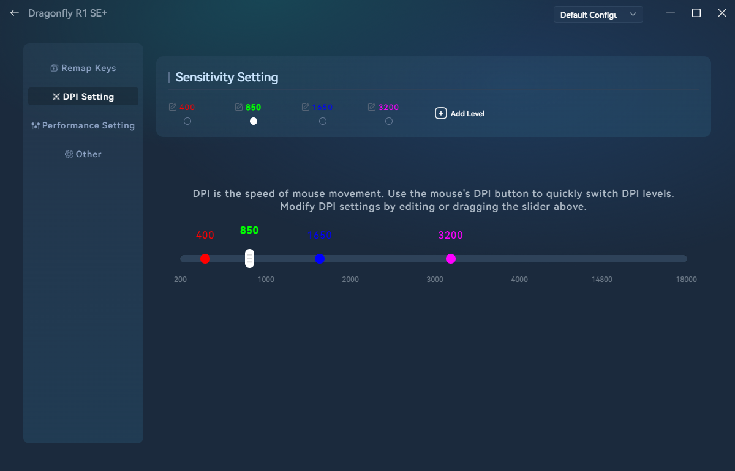Click the edit icon beside 3200 DPI
The height and width of the screenshot is (471, 735).
point(372,107)
